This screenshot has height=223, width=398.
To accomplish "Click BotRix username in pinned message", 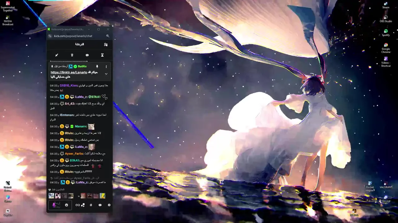I will tap(82, 67).
